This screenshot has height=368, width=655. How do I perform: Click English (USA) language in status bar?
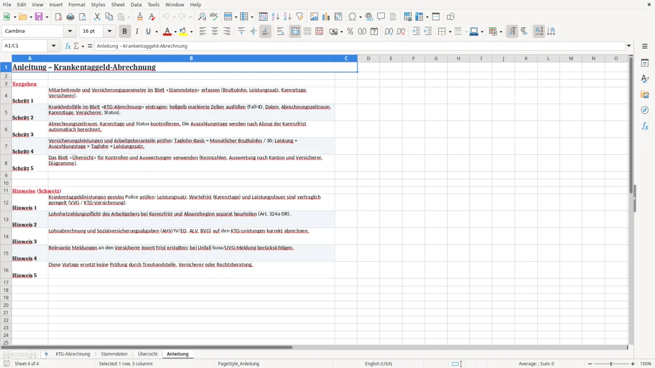pos(378,364)
